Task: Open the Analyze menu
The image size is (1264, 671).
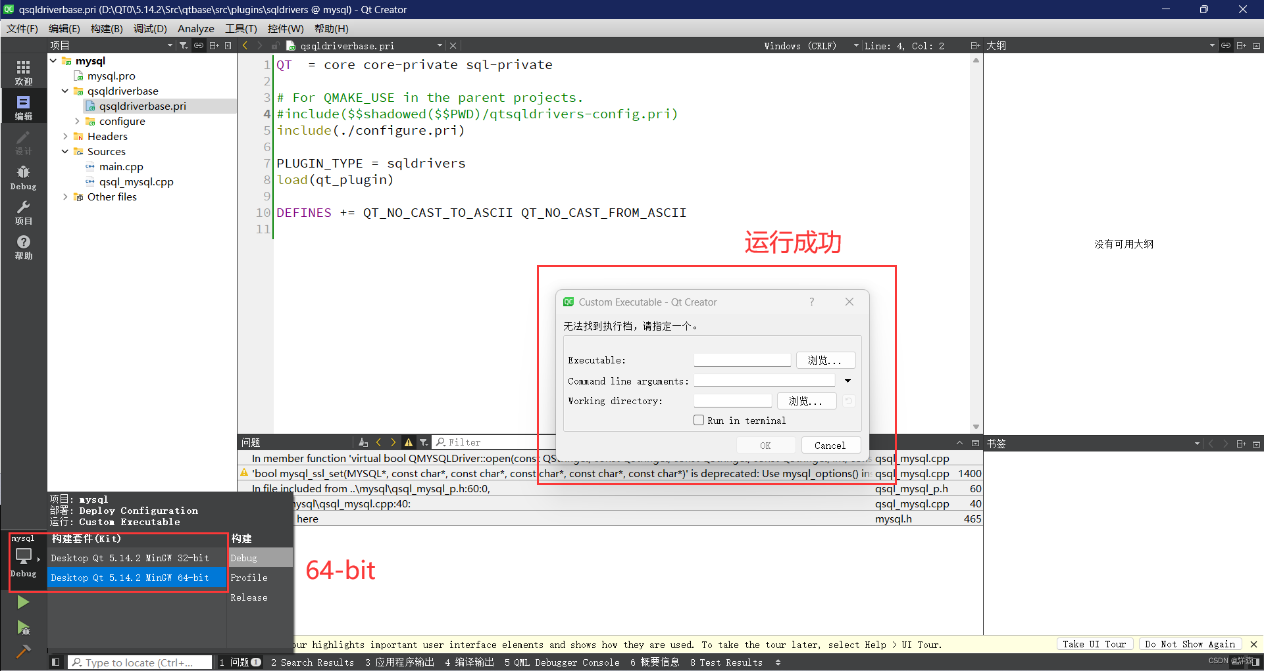Action: pos(196,28)
